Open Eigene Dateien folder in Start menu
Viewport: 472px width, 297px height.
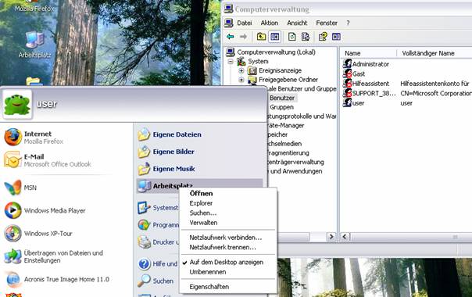pyautogui.click(x=170, y=134)
